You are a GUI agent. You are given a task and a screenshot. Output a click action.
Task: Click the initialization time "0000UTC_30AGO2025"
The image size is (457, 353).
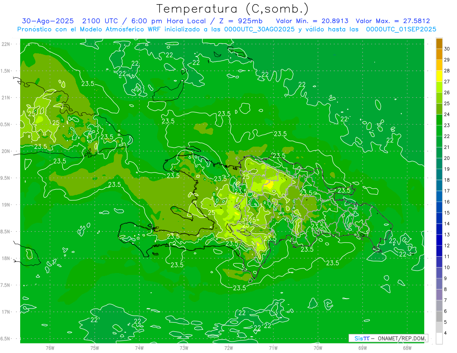(x=260, y=29)
